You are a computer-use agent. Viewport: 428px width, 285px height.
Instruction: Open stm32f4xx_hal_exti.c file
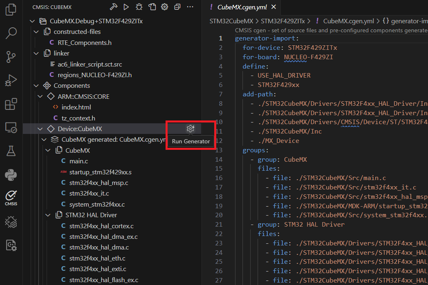[98, 269]
